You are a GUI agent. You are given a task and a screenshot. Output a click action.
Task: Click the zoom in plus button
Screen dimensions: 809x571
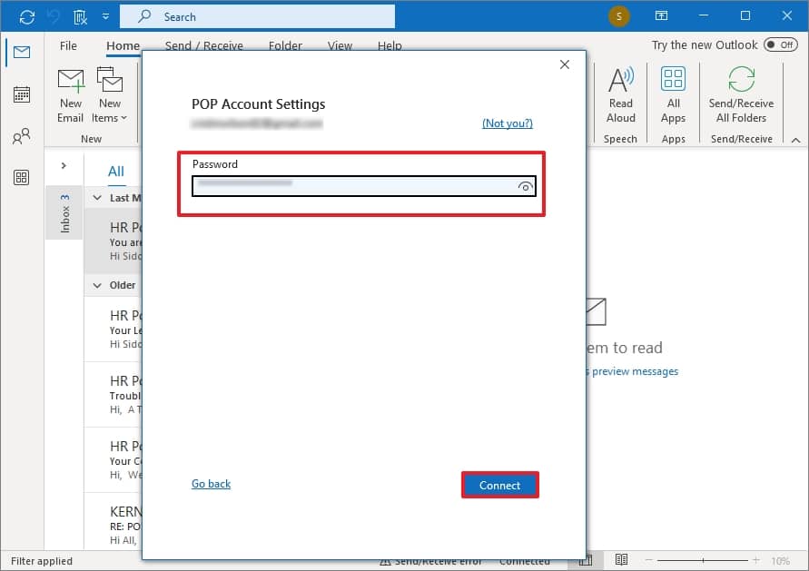tap(755, 560)
